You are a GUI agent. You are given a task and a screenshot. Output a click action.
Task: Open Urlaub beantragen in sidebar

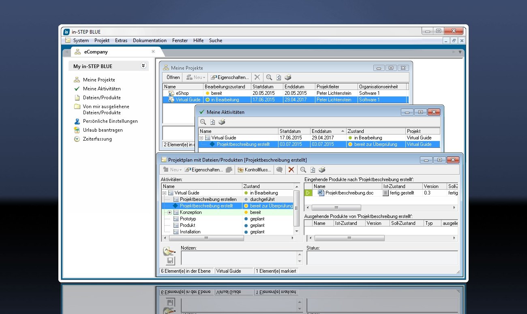103,130
